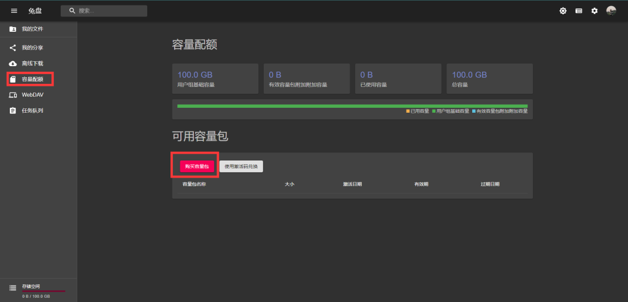628x302 pixels.
Task: Open the hamburger navigation menu
Action: click(14, 11)
